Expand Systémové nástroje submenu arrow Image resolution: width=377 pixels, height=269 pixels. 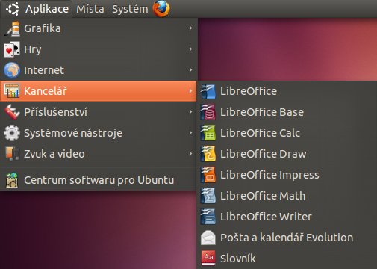[190, 133]
